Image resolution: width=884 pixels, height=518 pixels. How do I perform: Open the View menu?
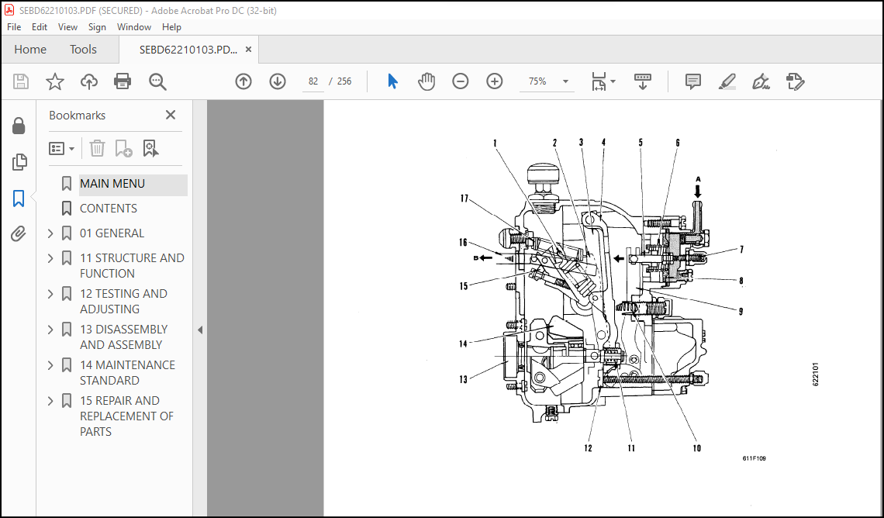click(67, 27)
